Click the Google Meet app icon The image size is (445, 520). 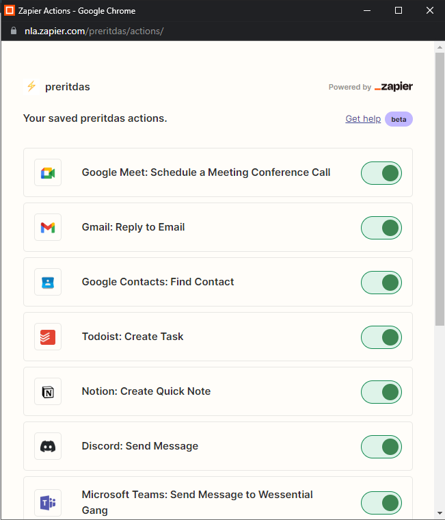coord(48,172)
